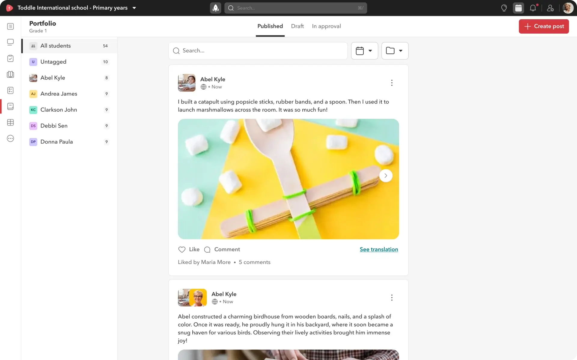Switch to the In approval tab
The image size is (577, 360).
(326, 26)
